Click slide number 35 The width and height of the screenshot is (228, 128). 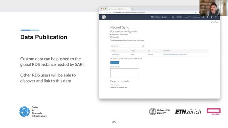coord(114,122)
